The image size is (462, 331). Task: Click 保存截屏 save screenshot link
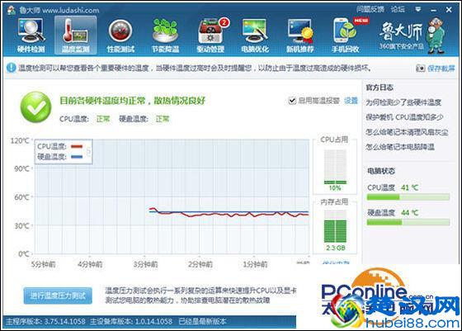pyautogui.click(x=441, y=69)
